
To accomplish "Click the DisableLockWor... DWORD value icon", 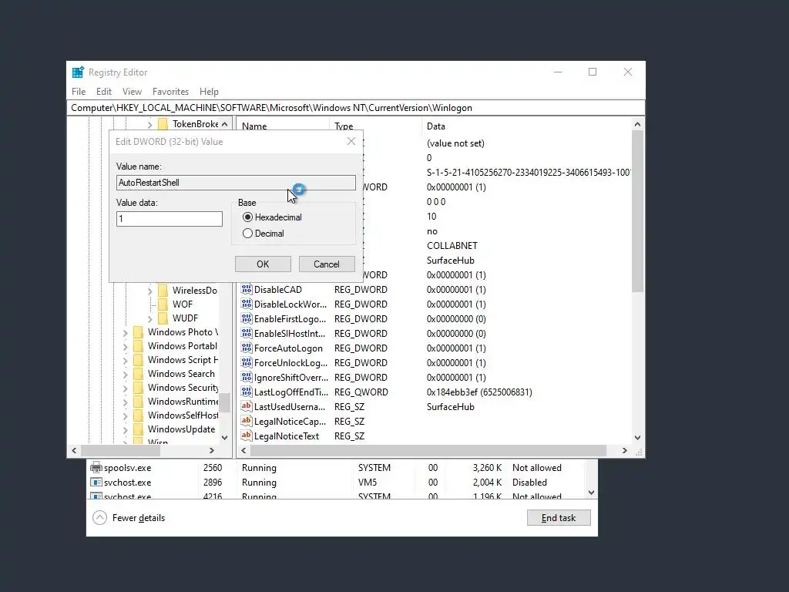I will 246,304.
